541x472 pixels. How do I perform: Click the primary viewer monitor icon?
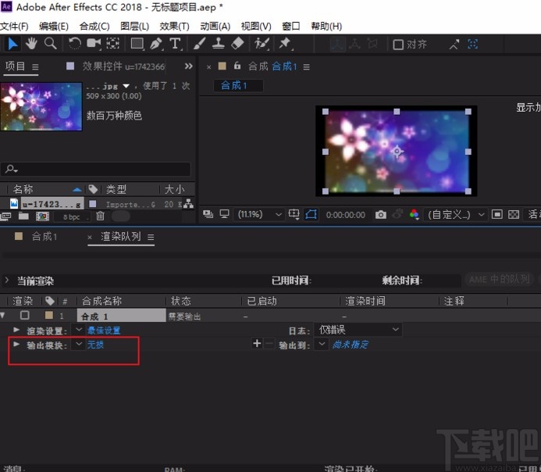225,214
